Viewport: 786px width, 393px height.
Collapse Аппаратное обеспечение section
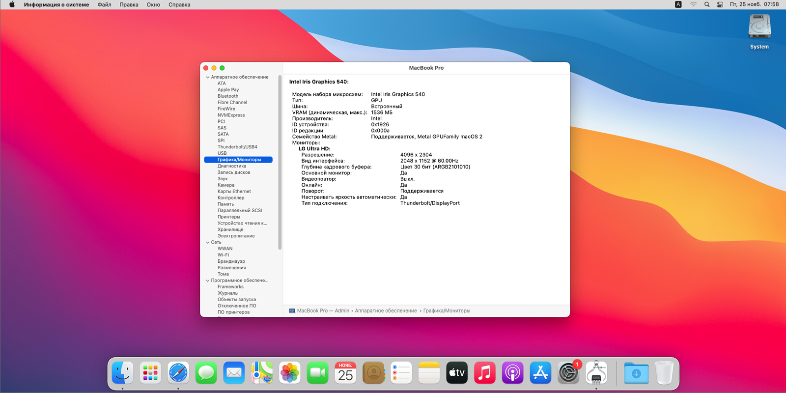pos(207,77)
